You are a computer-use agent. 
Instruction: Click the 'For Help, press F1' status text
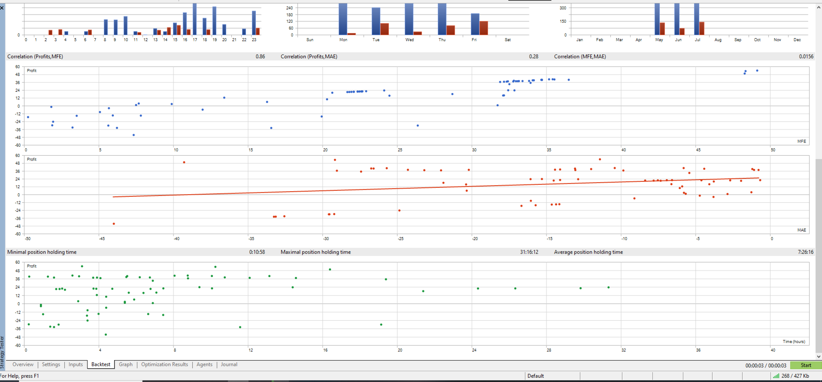coord(19,376)
